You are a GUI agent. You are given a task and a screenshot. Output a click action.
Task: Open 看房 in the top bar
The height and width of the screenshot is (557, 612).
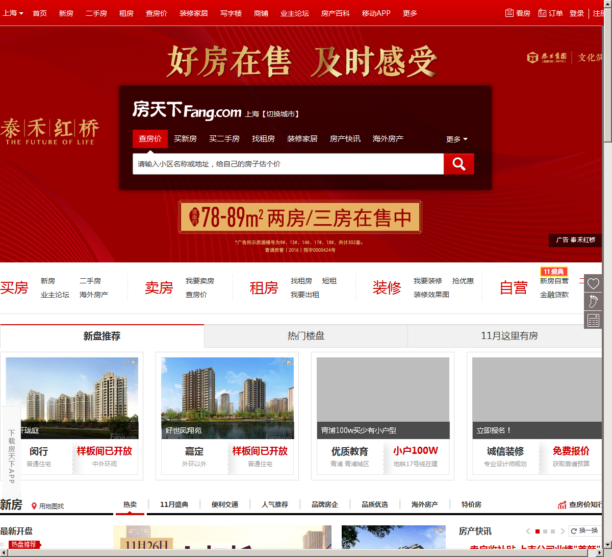coord(518,13)
